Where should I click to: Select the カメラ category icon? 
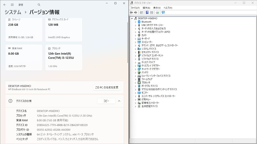pos(139,35)
